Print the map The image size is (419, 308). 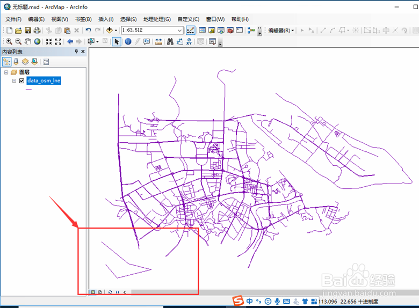tap(37, 31)
